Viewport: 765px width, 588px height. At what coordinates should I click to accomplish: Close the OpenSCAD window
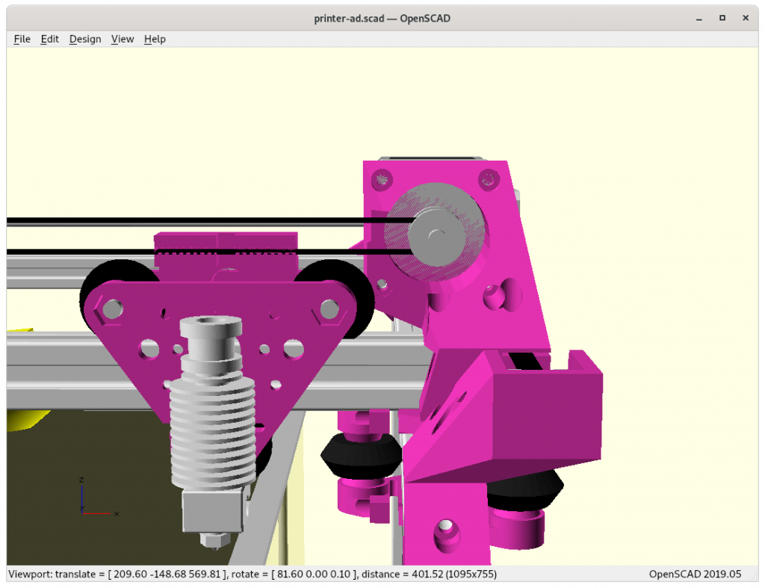coord(746,18)
